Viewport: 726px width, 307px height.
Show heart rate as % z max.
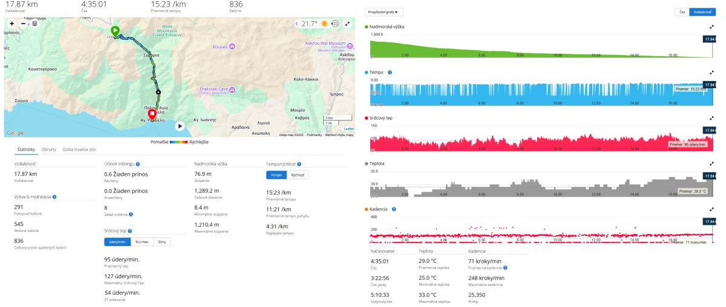143,242
